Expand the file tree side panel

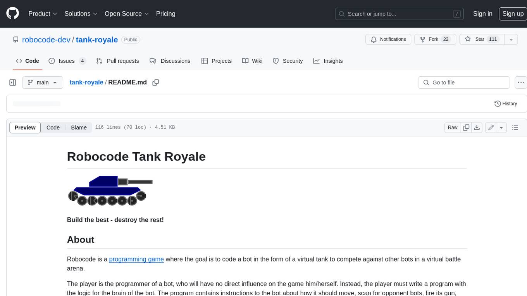[x=12, y=83]
